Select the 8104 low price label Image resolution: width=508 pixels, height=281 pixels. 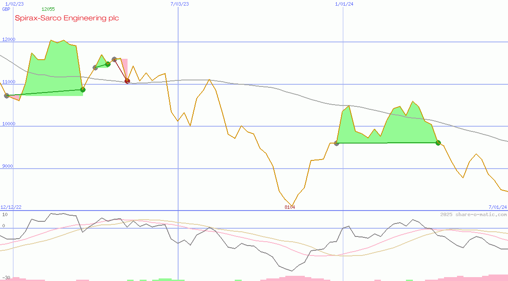[289, 207]
